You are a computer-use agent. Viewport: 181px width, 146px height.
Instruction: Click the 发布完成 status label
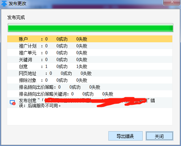click(16, 17)
